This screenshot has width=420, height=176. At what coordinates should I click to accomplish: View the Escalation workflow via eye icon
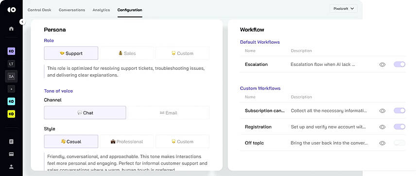382,64
